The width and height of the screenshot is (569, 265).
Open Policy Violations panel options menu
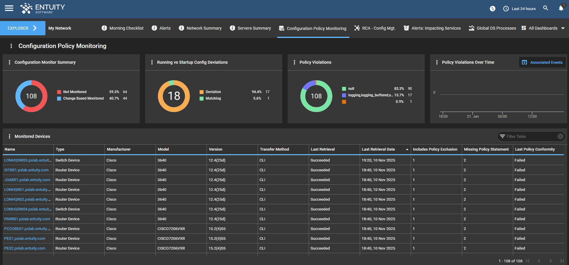(x=294, y=62)
